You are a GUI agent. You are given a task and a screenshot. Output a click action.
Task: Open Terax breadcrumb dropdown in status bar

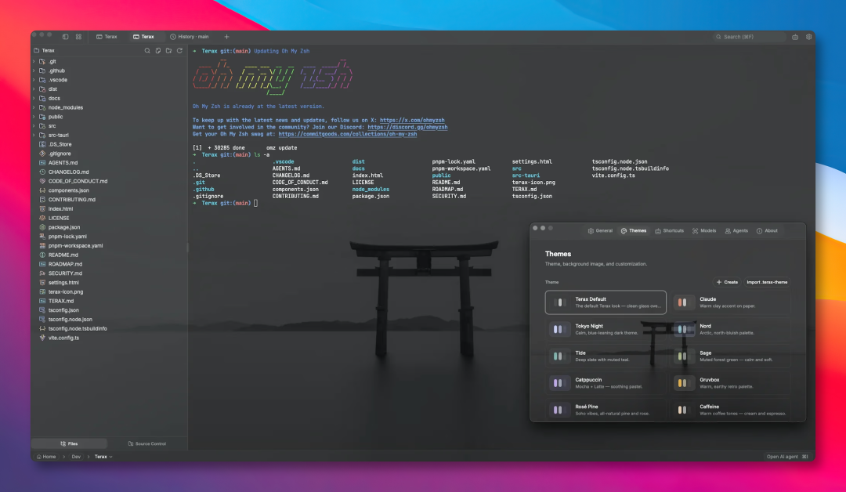click(x=103, y=457)
